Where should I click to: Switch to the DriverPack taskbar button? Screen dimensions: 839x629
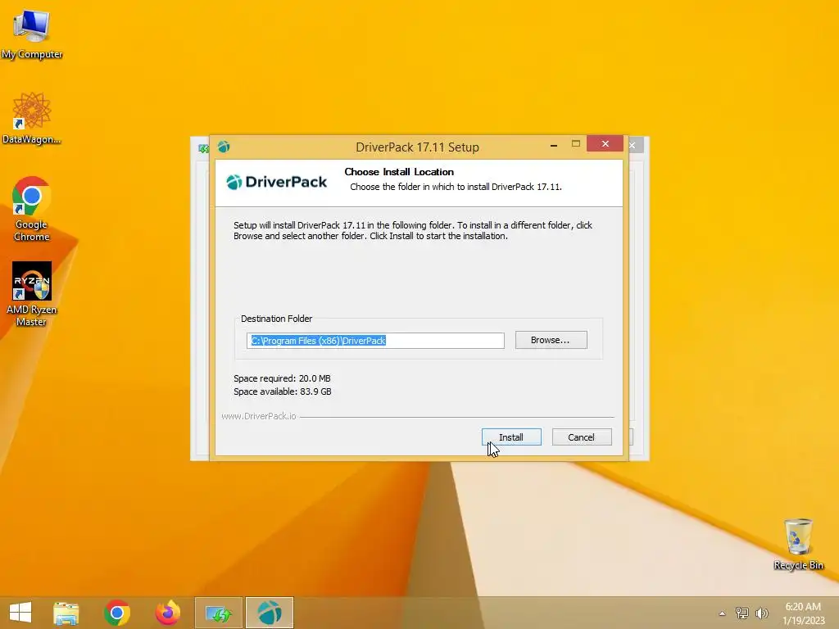270,613
